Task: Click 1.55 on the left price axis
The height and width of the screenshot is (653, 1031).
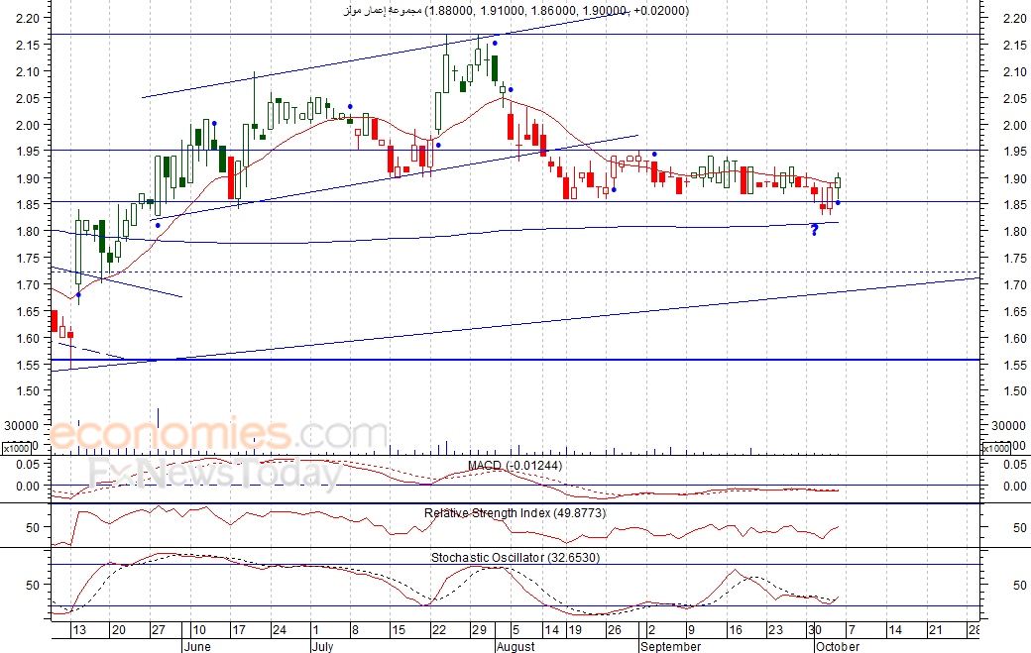Action: tap(28, 365)
